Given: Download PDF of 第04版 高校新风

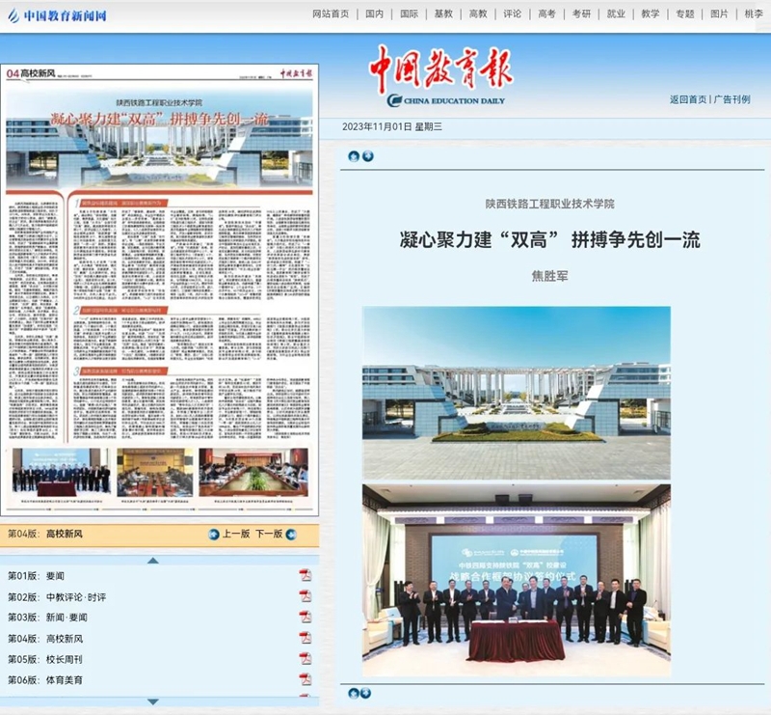Looking at the screenshot, I should (x=306, y=638).
